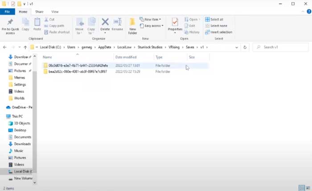Sort by Date modified column header
The width and height of the screenshot is (312, 191).
tap(126, 57)
